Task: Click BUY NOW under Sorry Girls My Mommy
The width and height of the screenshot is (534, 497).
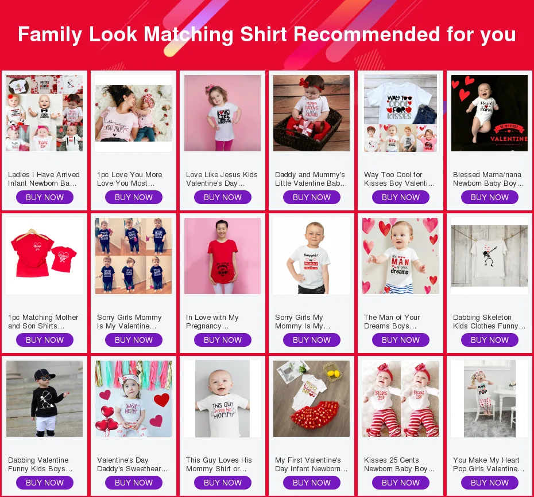Action: click(x=312, y=340)
